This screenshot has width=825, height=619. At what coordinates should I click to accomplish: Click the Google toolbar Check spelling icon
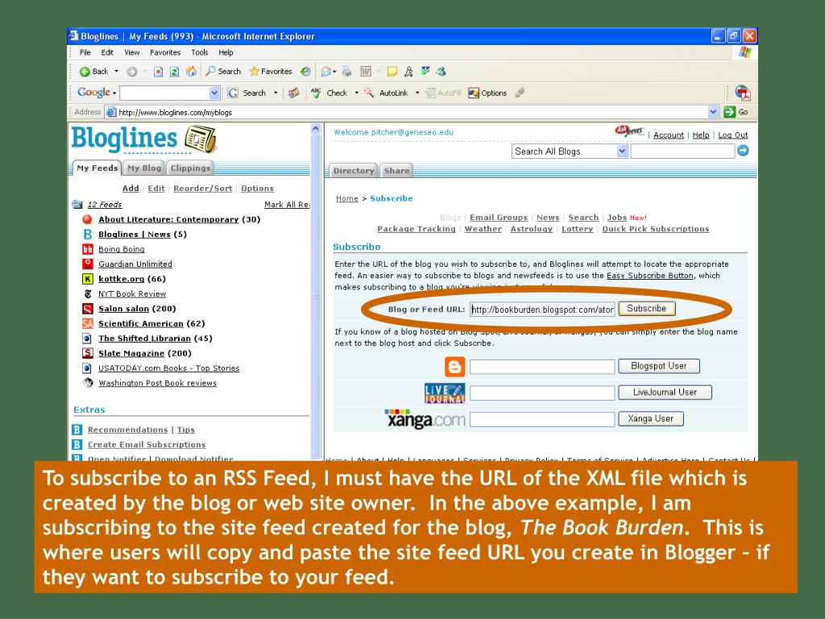(316, 93)
